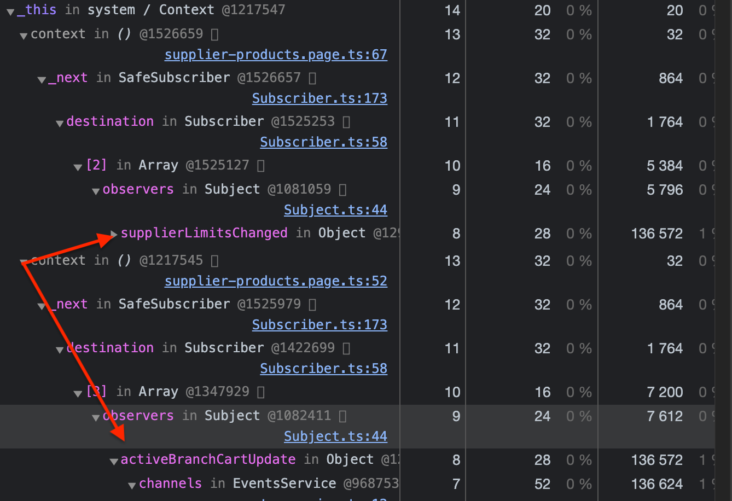Open Subscriber.ts:58 link under Subscriber @1525253
The image size is (732, 501).
323,142
